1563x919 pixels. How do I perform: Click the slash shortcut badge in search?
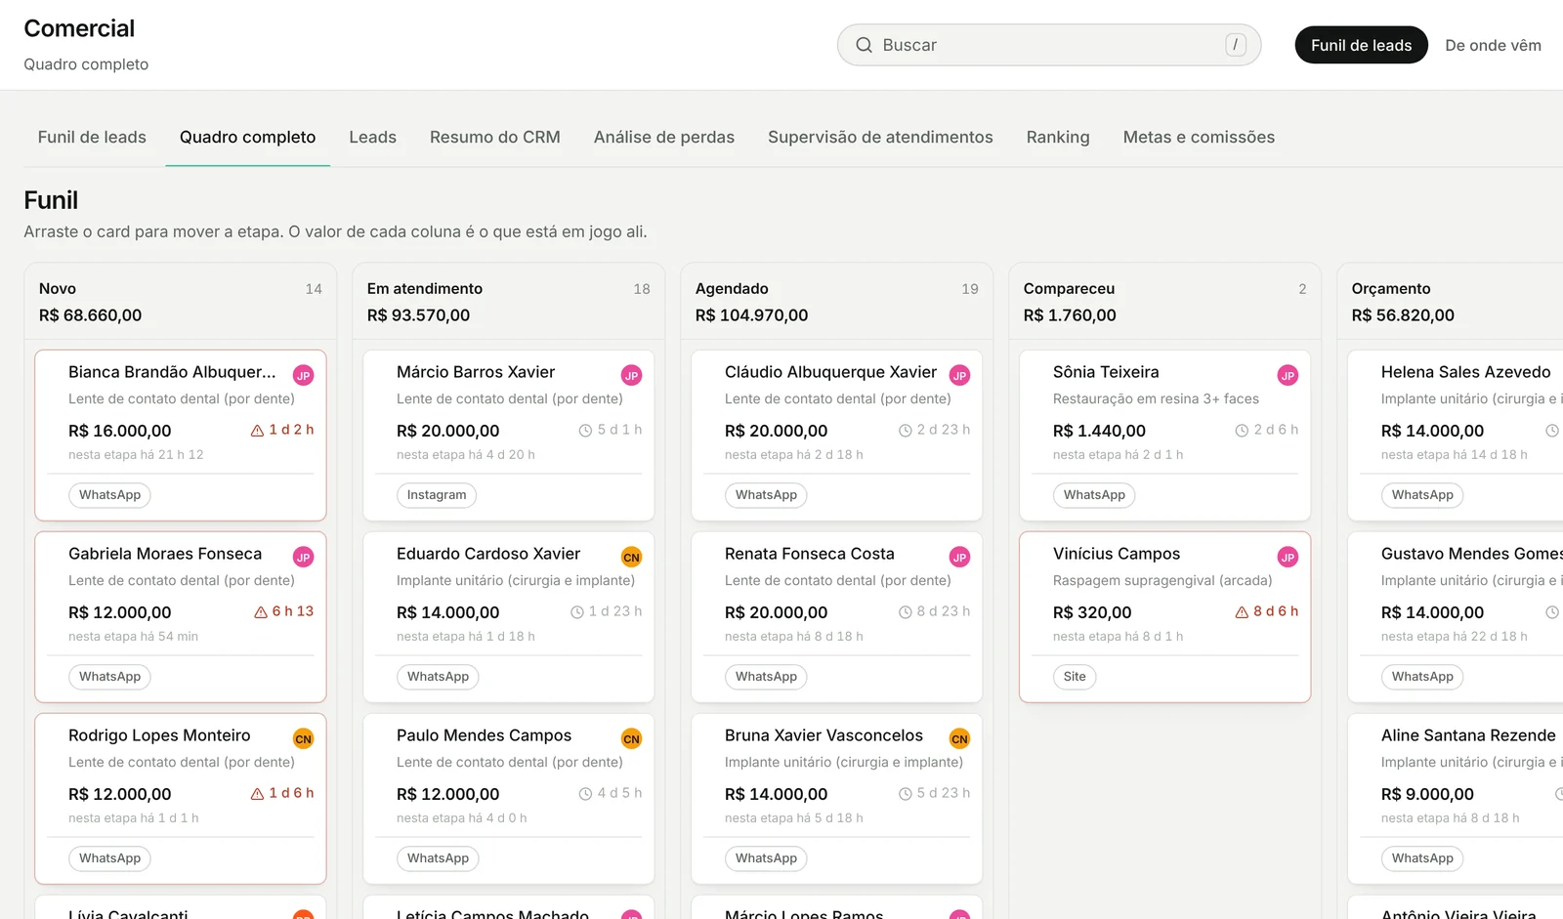(1236, 45)
